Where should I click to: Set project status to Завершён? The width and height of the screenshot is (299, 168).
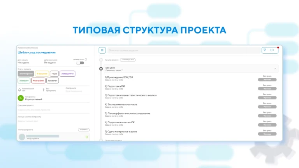point(24,80)
